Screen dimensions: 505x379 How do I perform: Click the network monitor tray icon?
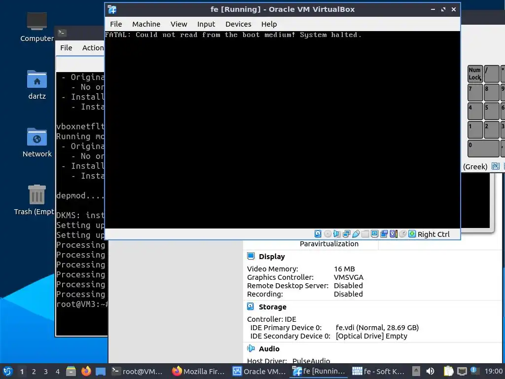pyautogui.click(x=462, y=371)
